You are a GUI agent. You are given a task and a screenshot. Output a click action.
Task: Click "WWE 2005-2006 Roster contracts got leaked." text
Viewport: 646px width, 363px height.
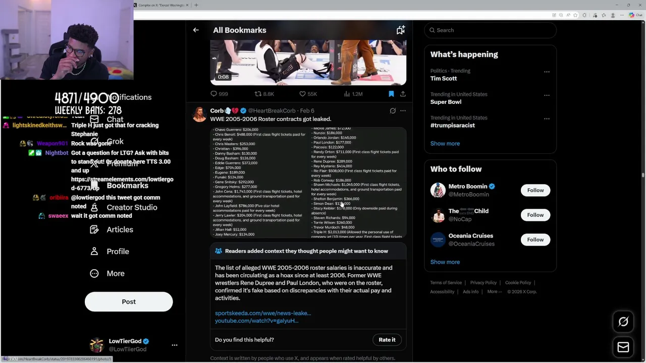[271, 119]
